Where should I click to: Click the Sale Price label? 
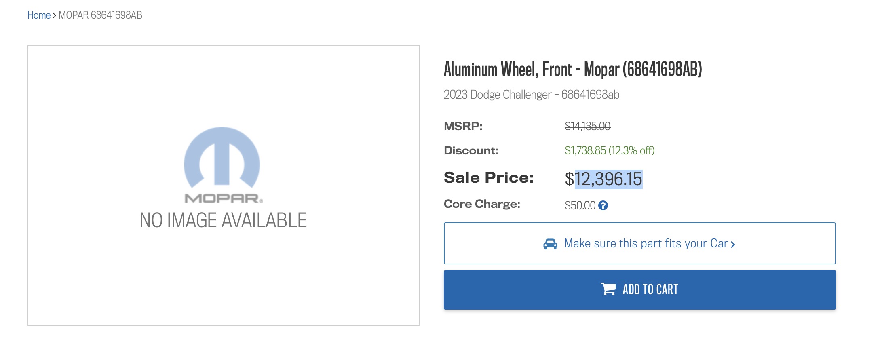(x=489, y=178)
